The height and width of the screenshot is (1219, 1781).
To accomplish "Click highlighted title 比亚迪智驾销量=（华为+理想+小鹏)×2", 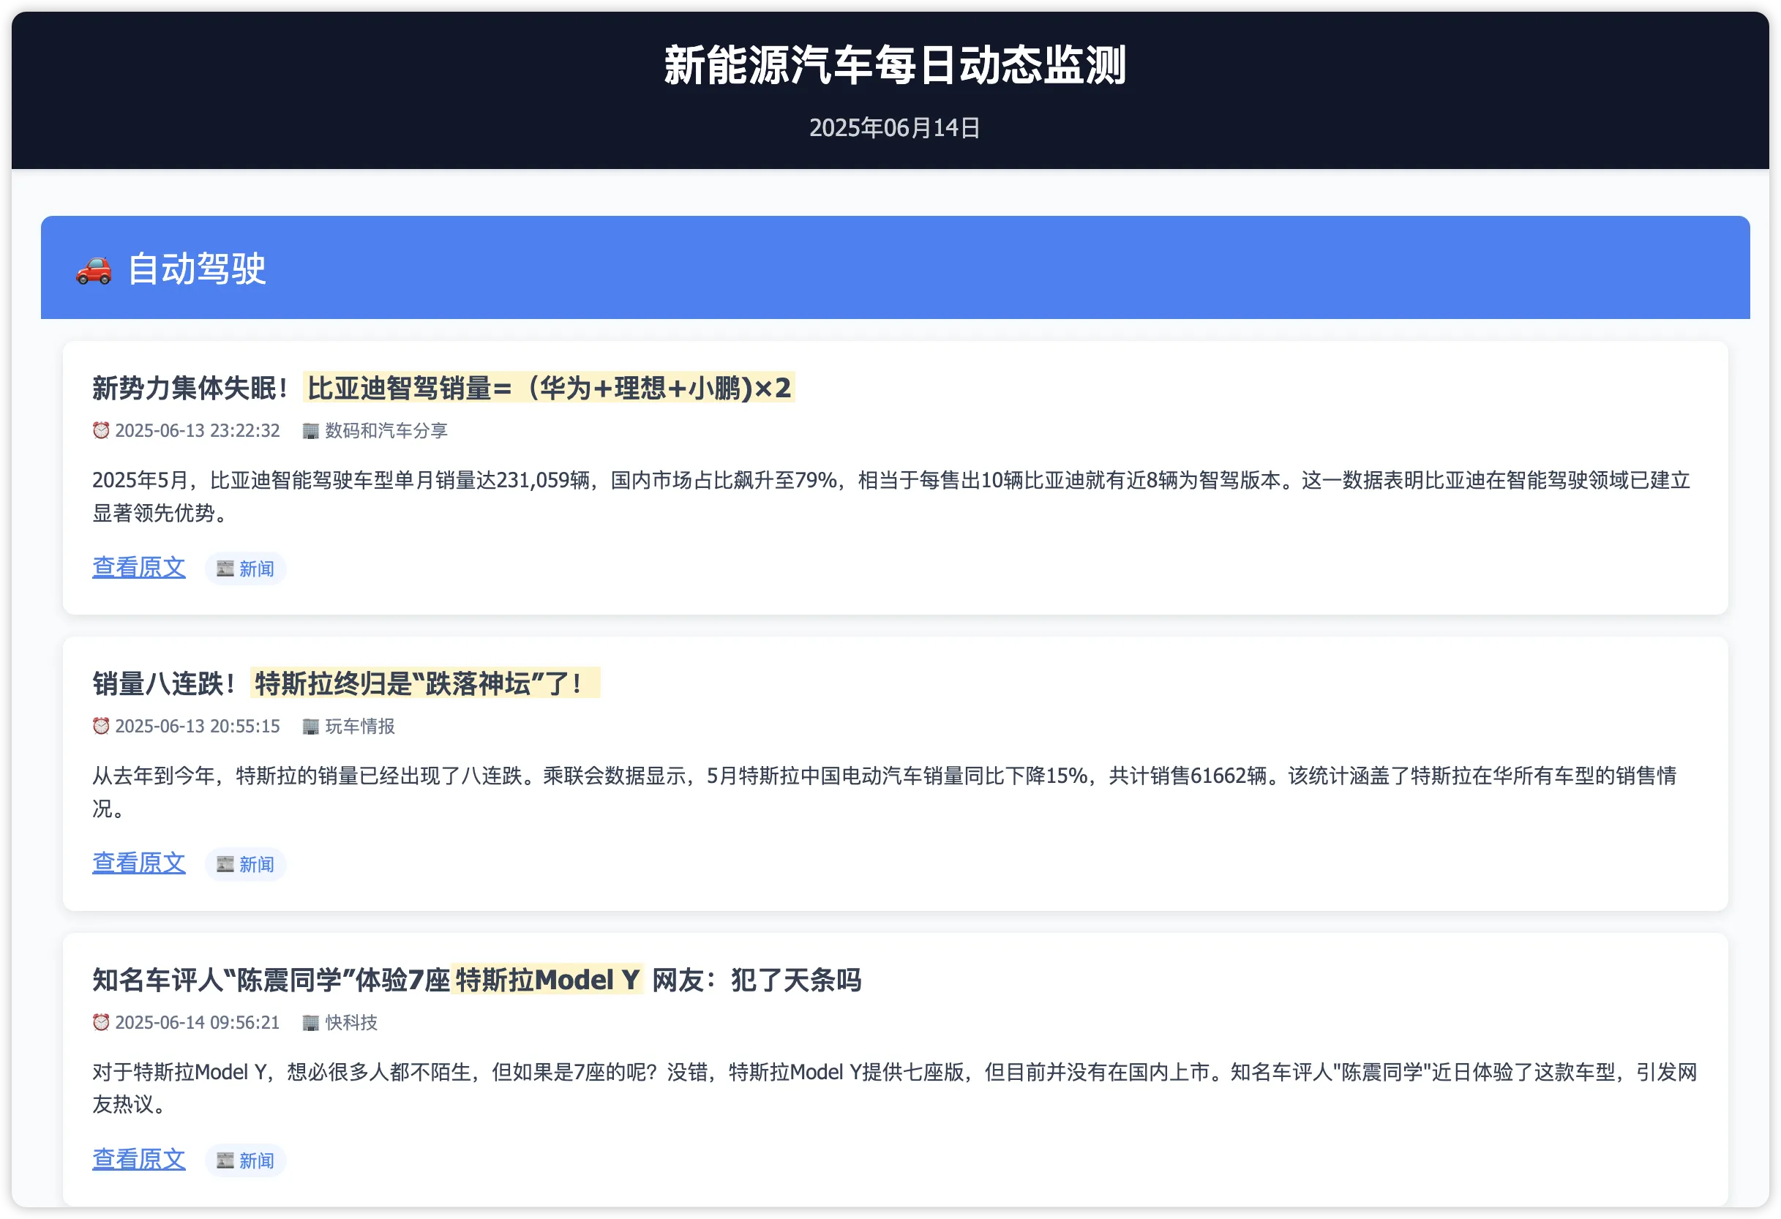I will (x=549, y=388).
